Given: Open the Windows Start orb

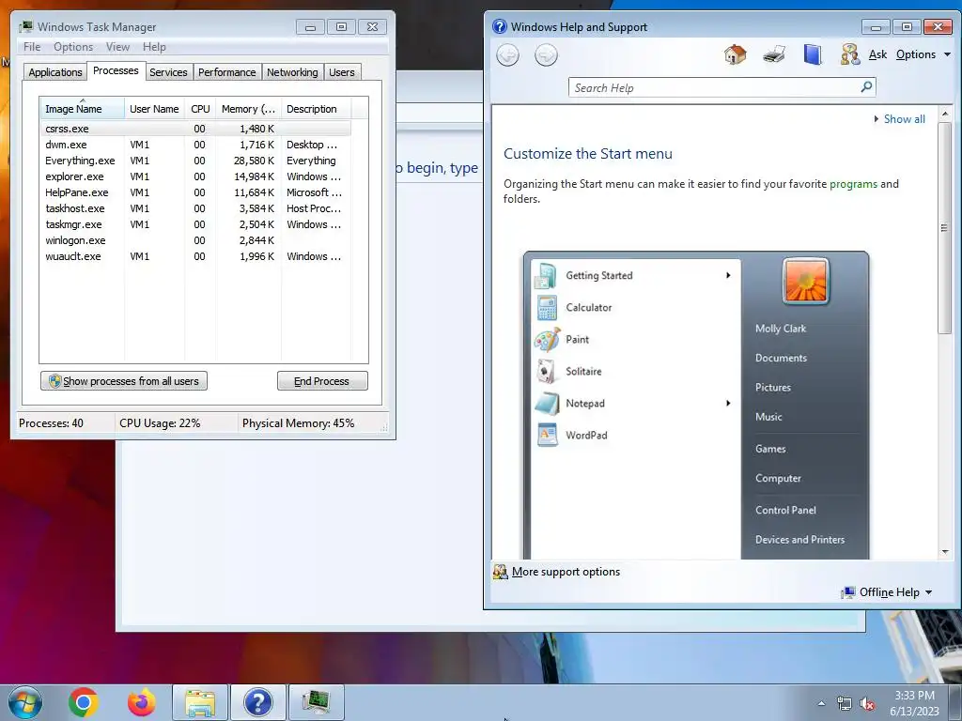Looking at the screenshot, I should (x=25, y=702).
